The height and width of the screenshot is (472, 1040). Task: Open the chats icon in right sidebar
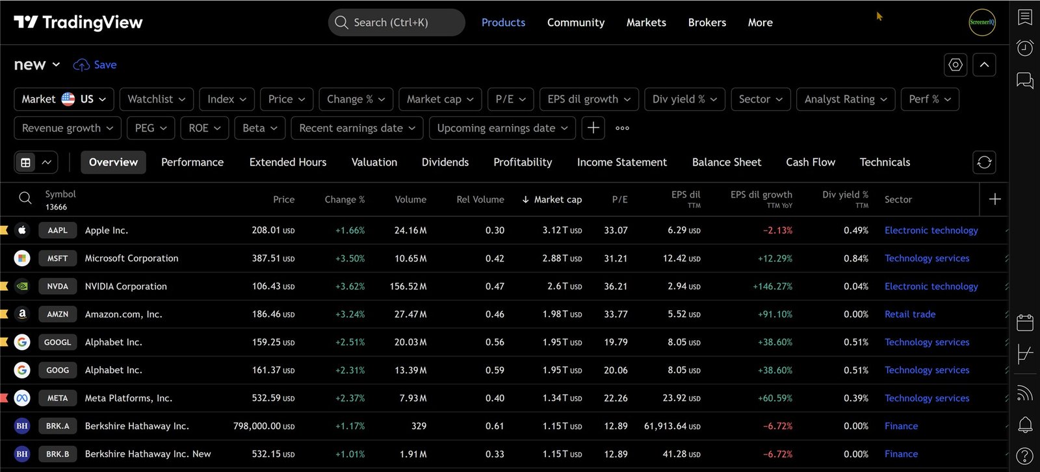[1025, 81]
